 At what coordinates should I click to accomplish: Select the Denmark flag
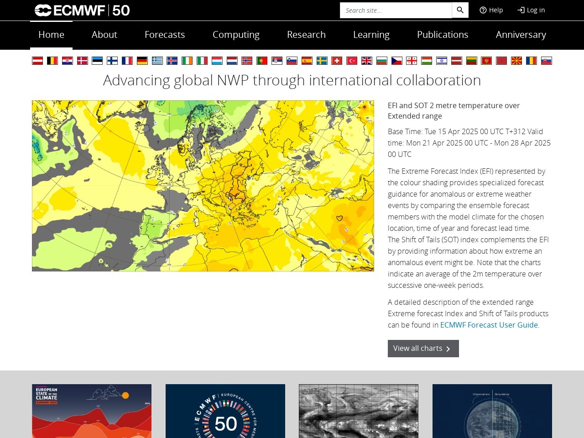point(83,61)
